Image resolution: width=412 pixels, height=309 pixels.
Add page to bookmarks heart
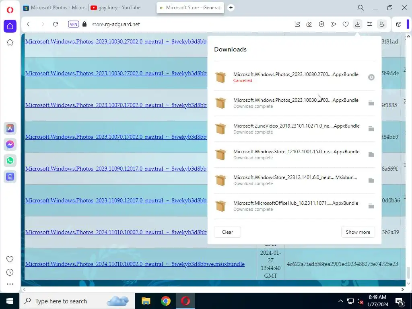(x=346, y=24)
